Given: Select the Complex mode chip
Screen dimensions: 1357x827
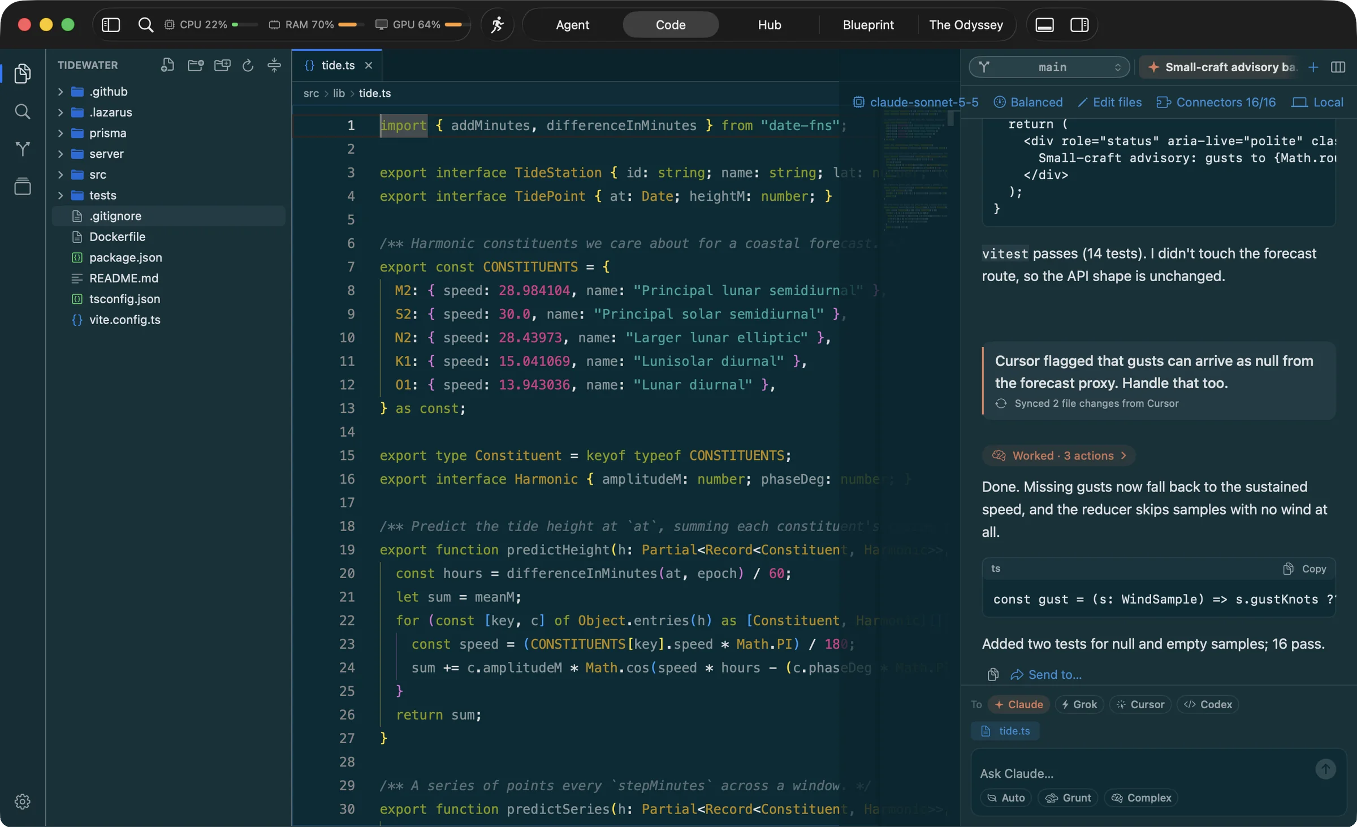Looking at the screenshot, I should click(x=1141, y=798).
